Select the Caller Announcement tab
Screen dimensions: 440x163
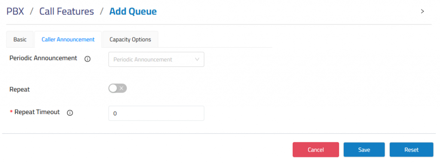click(68, 39)
